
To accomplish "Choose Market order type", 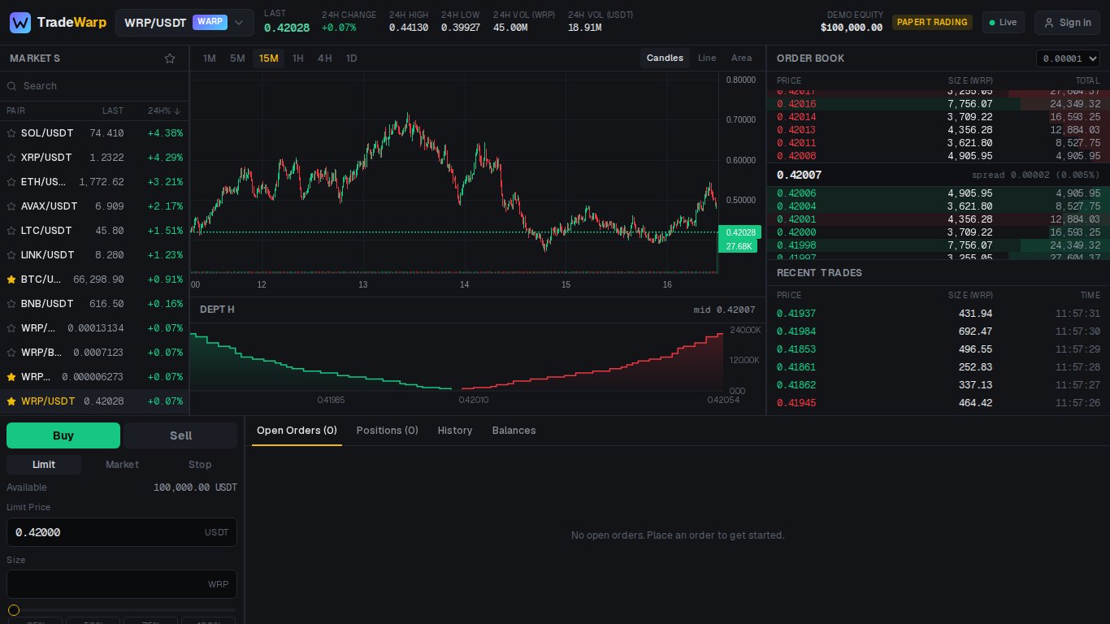I will pos(122,465).
